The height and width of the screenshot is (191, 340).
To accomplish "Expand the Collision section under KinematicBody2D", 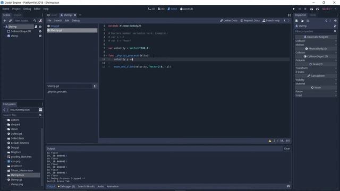I will pyautogui.click(x=316, y=41).
